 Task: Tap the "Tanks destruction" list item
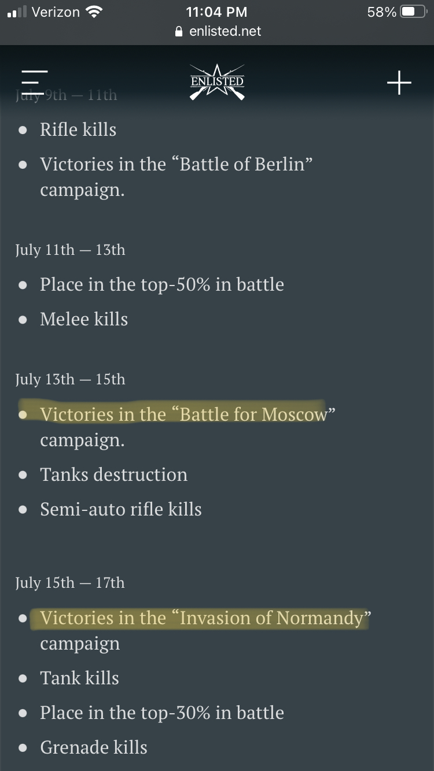(x=113, y=475)
